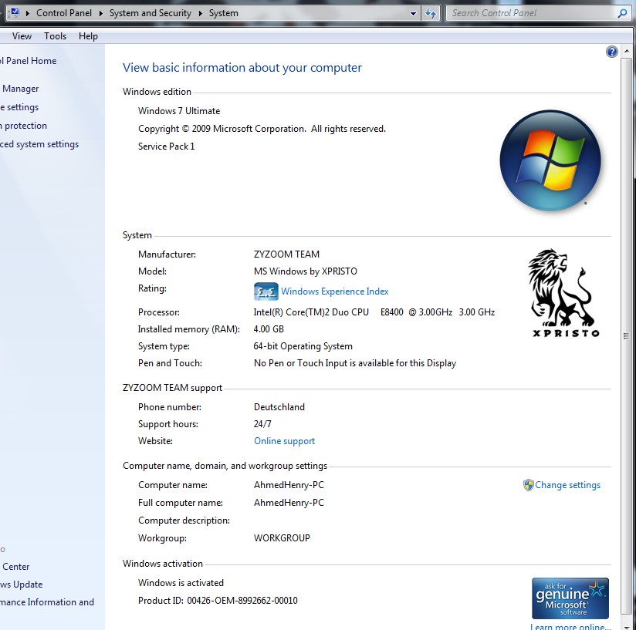Click the Service Pack 1 text

pyautogui.click(x=166, y=147)
